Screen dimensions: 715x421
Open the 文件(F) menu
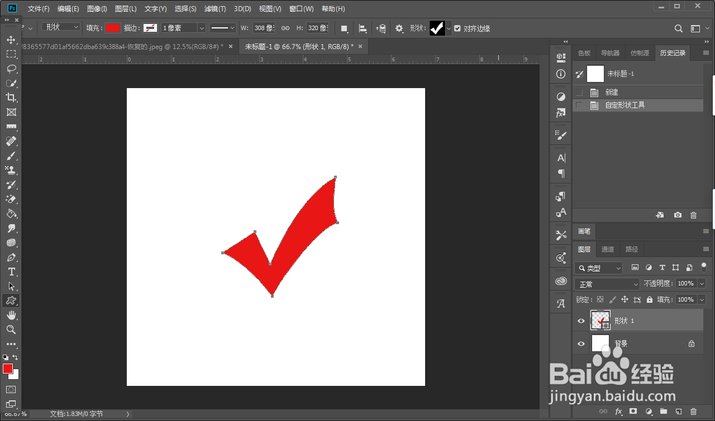pyautogui.click(x=39, y=9)
